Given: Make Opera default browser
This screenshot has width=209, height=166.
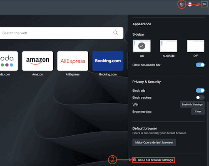Looking at the screenshot, I should [x=154, y=142].
